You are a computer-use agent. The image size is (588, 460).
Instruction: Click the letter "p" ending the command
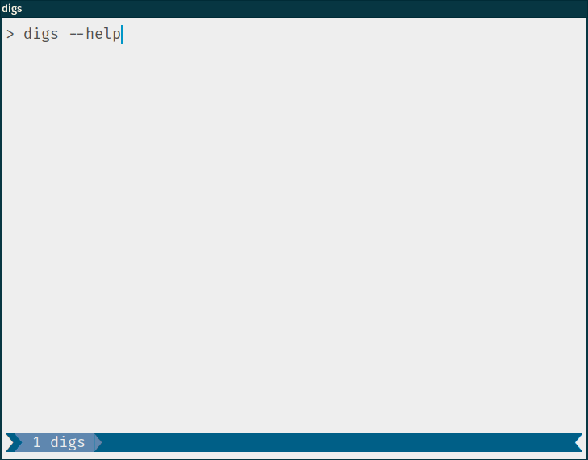(117, 36)
